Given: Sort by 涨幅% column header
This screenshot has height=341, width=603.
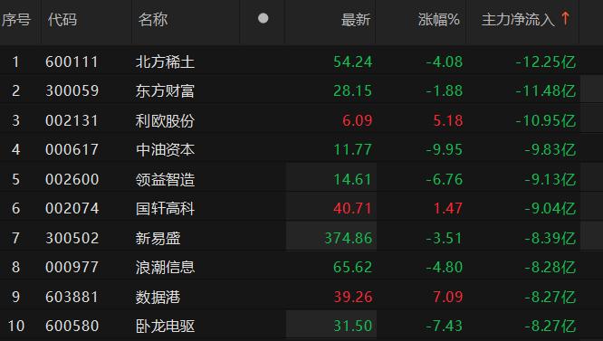Looking at the screenshot, I should [x=439, y=20].
